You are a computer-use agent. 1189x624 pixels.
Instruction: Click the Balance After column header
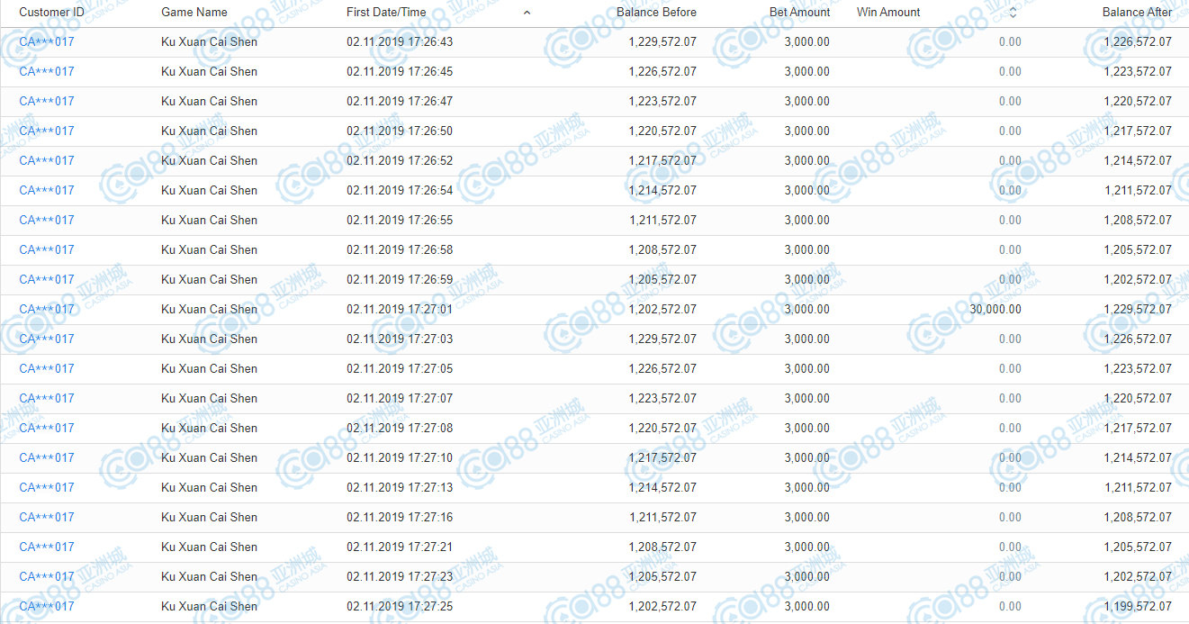1138,13
